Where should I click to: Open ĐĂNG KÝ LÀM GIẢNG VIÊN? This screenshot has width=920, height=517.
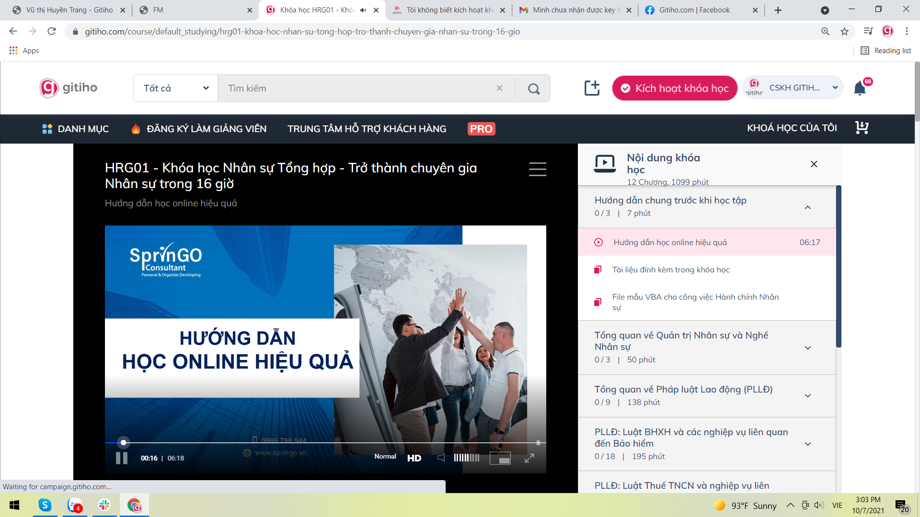[x=199, y=129]
